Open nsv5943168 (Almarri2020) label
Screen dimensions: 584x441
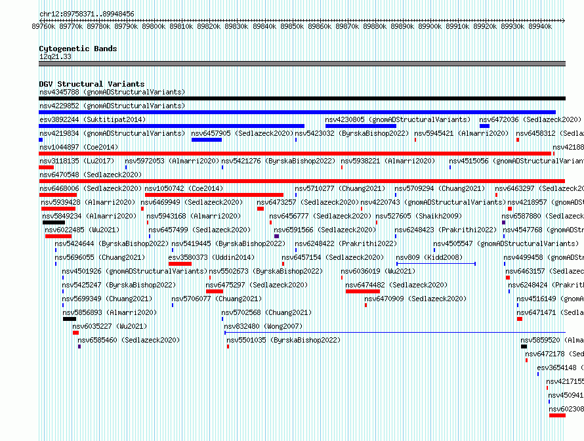(194, 216)
